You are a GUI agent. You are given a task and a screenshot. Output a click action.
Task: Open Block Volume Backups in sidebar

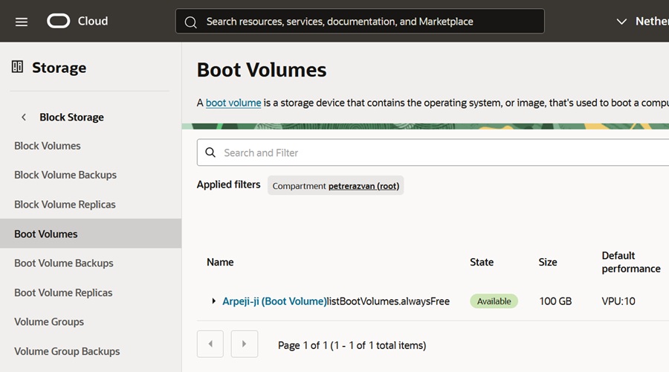[65, 175]
